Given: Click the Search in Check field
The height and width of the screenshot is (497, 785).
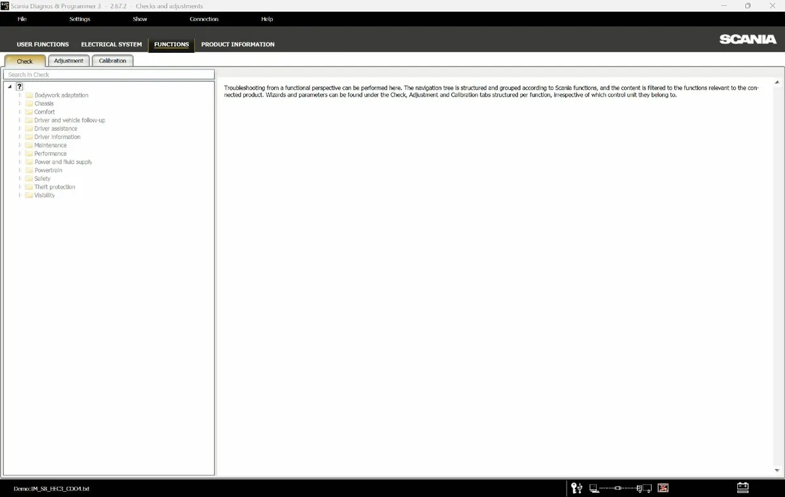Looking at the screenshot, I should (x=109, y=74).
